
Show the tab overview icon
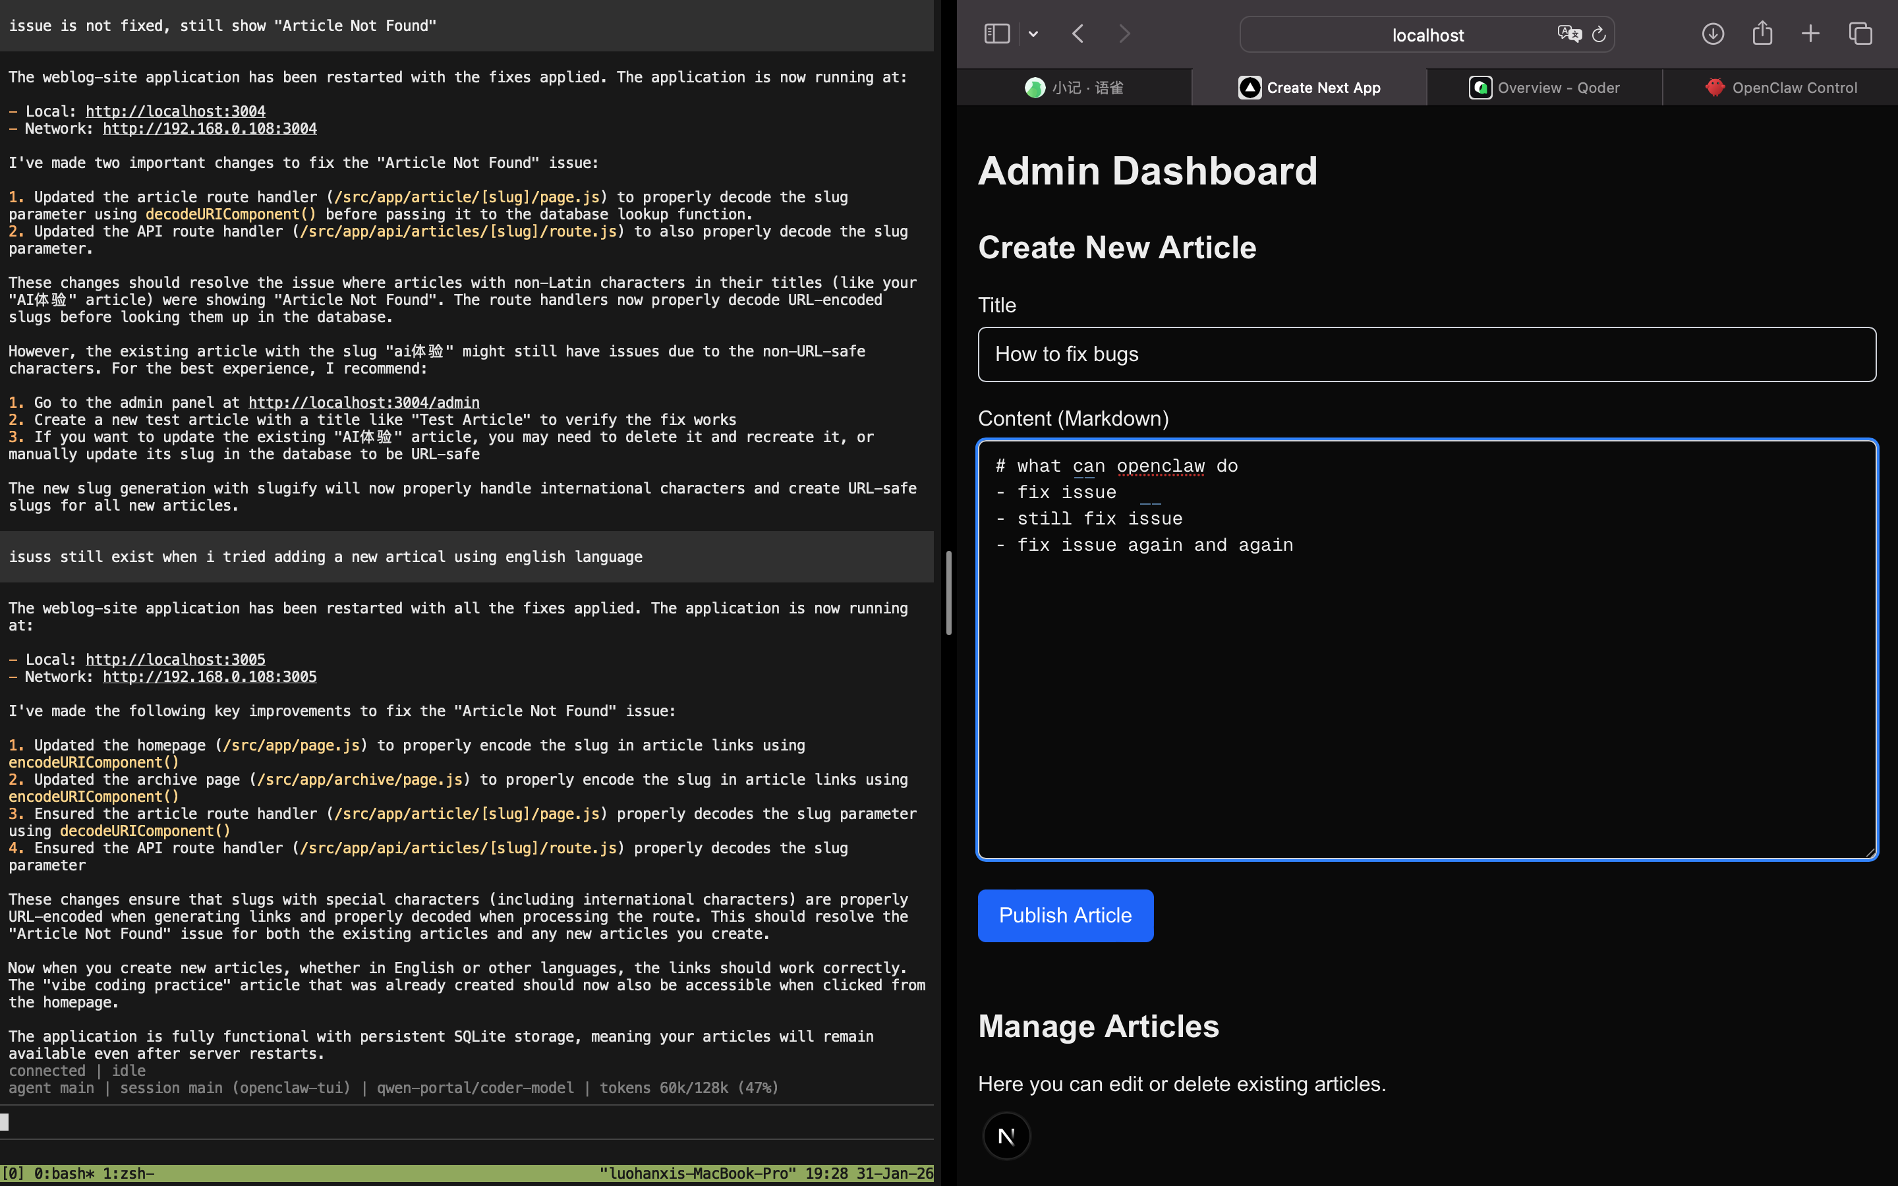coord(1860,34)
